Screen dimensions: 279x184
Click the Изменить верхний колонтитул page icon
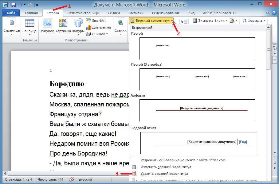134,167
